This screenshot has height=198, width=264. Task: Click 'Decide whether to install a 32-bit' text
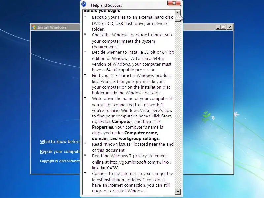click(x=133, y=52)
